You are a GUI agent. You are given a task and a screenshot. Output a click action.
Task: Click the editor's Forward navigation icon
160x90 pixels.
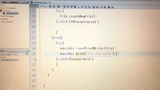pos(58,6)
